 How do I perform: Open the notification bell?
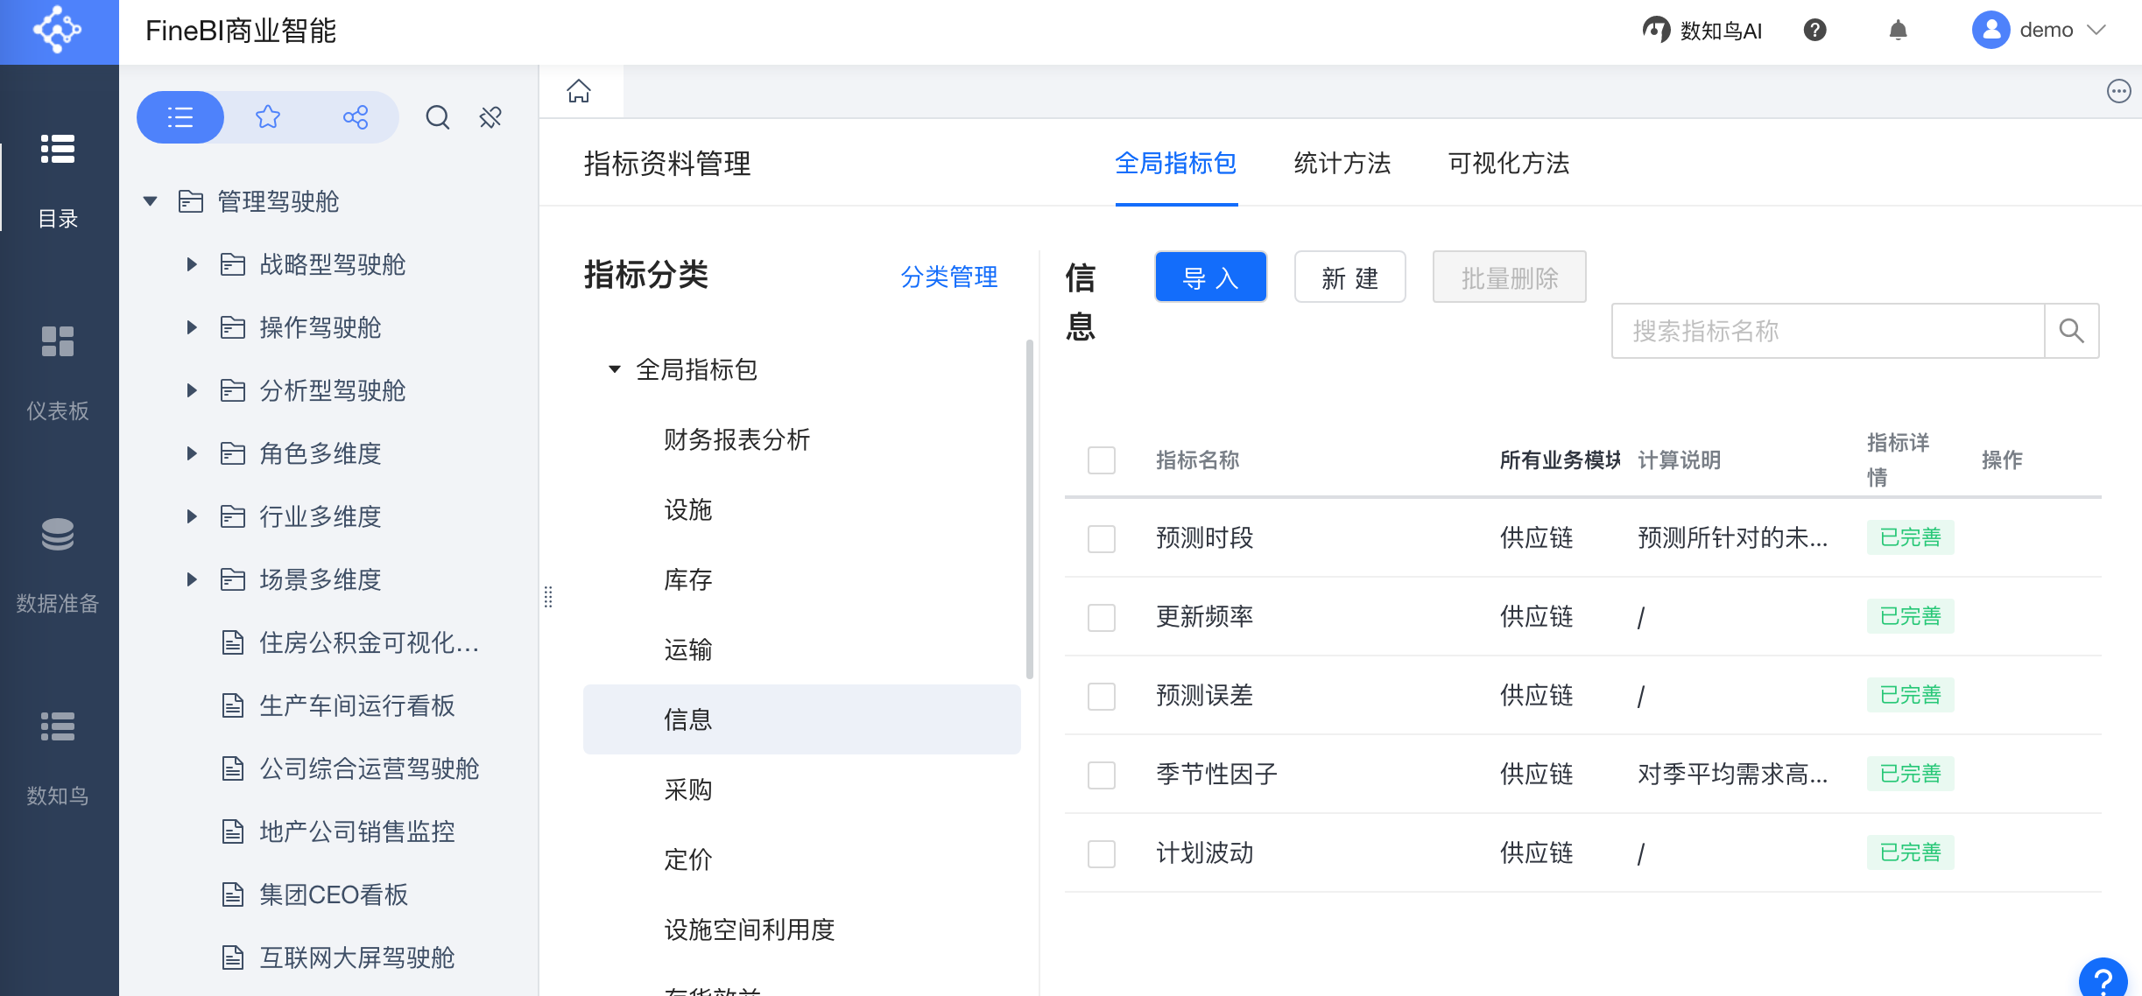[x=1898, y=31]
